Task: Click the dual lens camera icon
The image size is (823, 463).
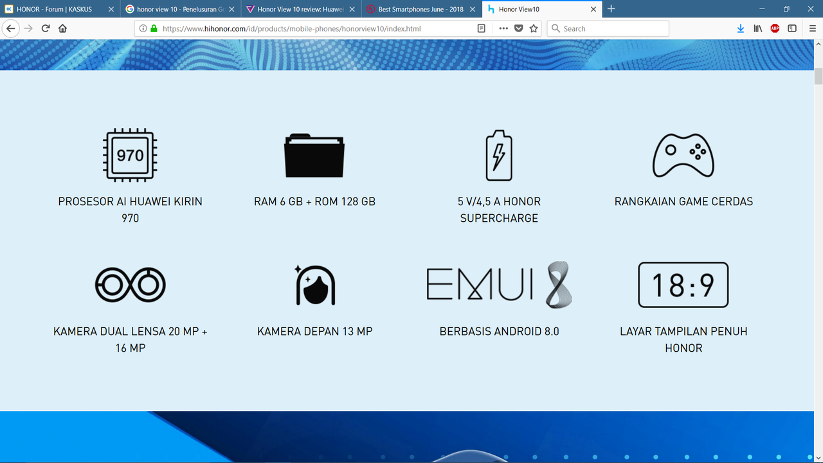Action: pos(131,284)
